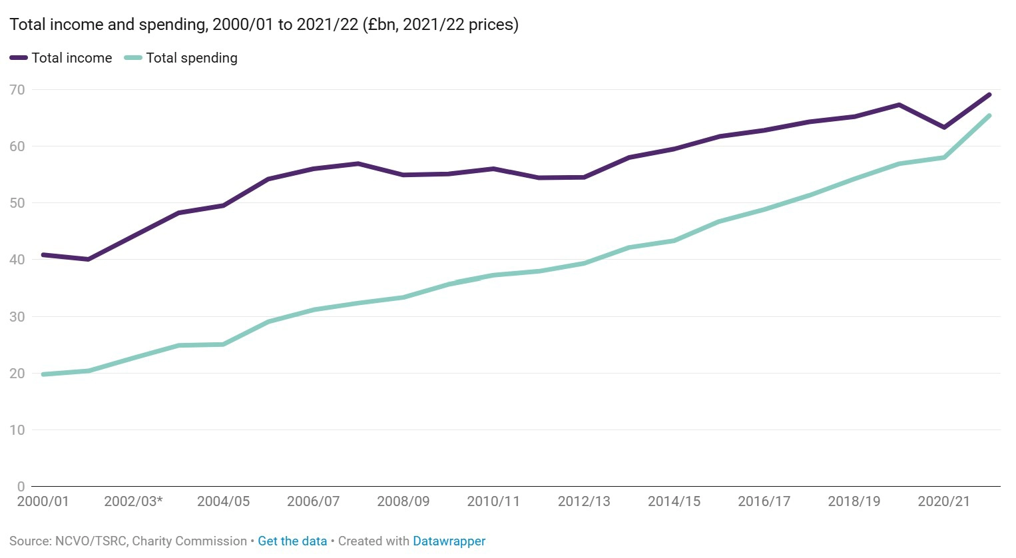Click the Total income line's final endpoint
Screen dimensions: 1016x558
tap(989, 95)
